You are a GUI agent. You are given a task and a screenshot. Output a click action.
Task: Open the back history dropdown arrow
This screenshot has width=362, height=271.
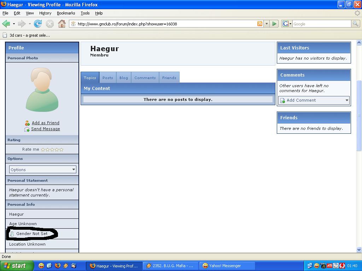pos(14,24)
